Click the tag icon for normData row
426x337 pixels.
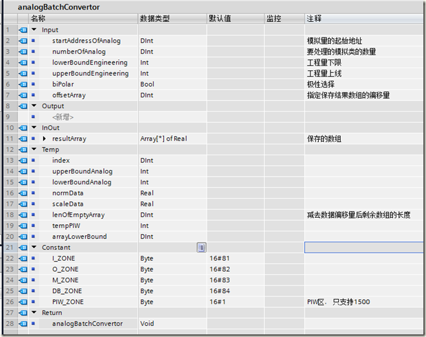pos(23,193)
